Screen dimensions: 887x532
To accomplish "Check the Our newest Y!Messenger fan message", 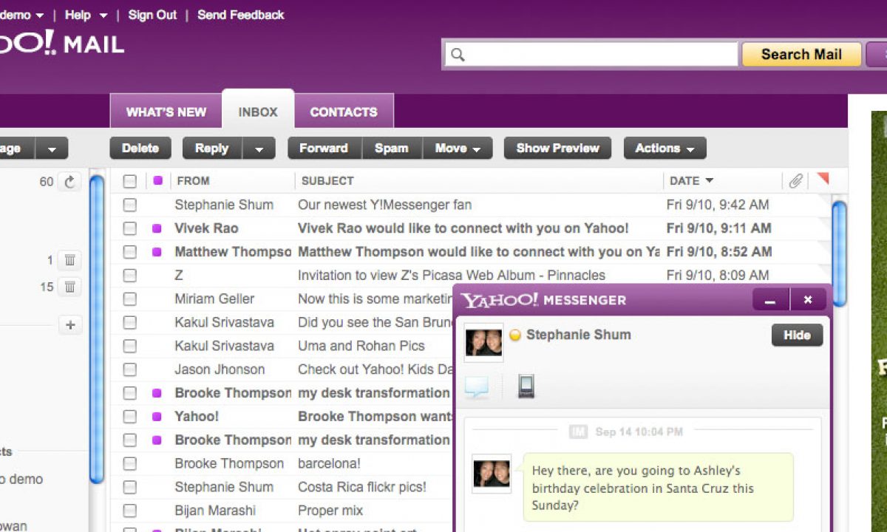I will pos(130,205).
